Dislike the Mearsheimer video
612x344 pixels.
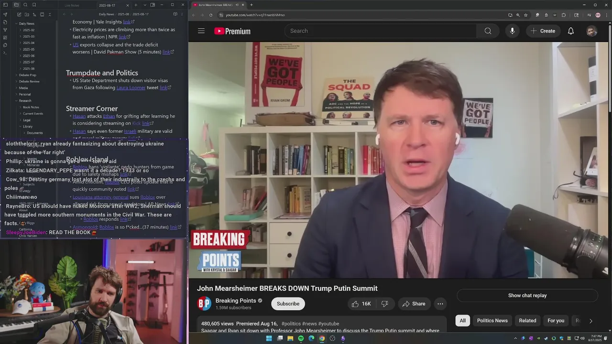384,304
